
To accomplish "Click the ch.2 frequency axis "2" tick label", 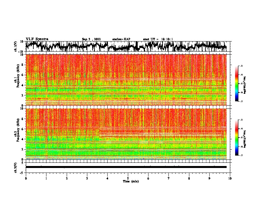I will (x=23, y=149).
